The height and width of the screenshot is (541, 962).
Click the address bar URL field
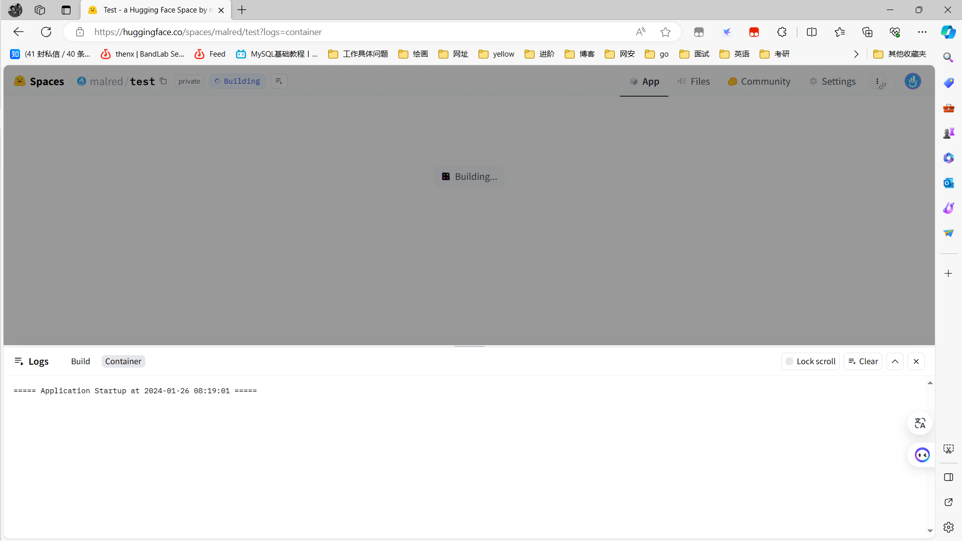[351, 32]
